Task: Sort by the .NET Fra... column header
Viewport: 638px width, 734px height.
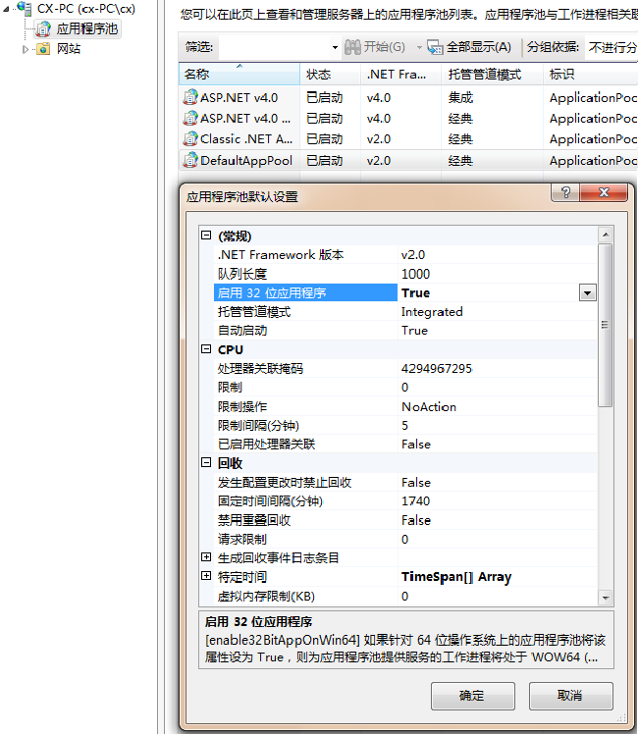Action: pyautogui.click(x=401, y=75)
